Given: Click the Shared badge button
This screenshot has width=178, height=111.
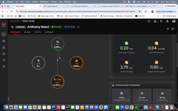Looking at the screenshot, I should tap(20, 27).
